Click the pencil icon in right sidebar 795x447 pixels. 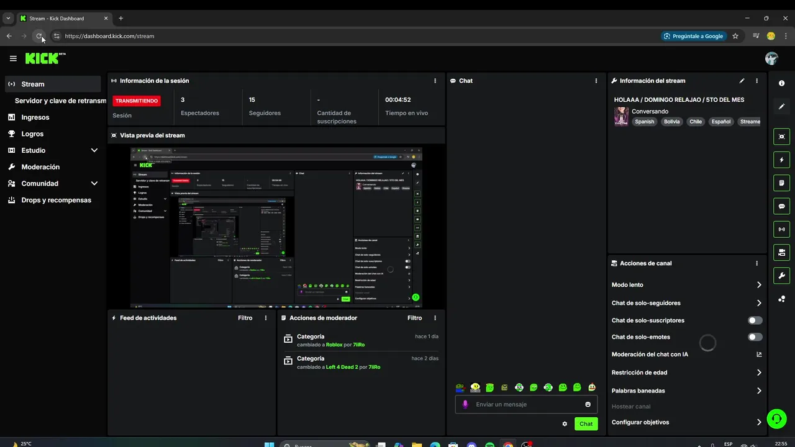coord(781,106)
